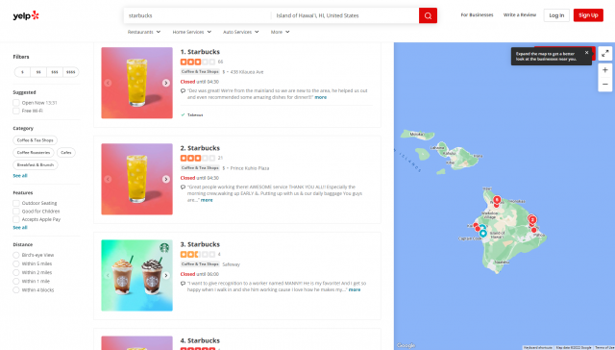Zoom in on the map
Viewport: 615px width, 350px height.
point(605,70)
